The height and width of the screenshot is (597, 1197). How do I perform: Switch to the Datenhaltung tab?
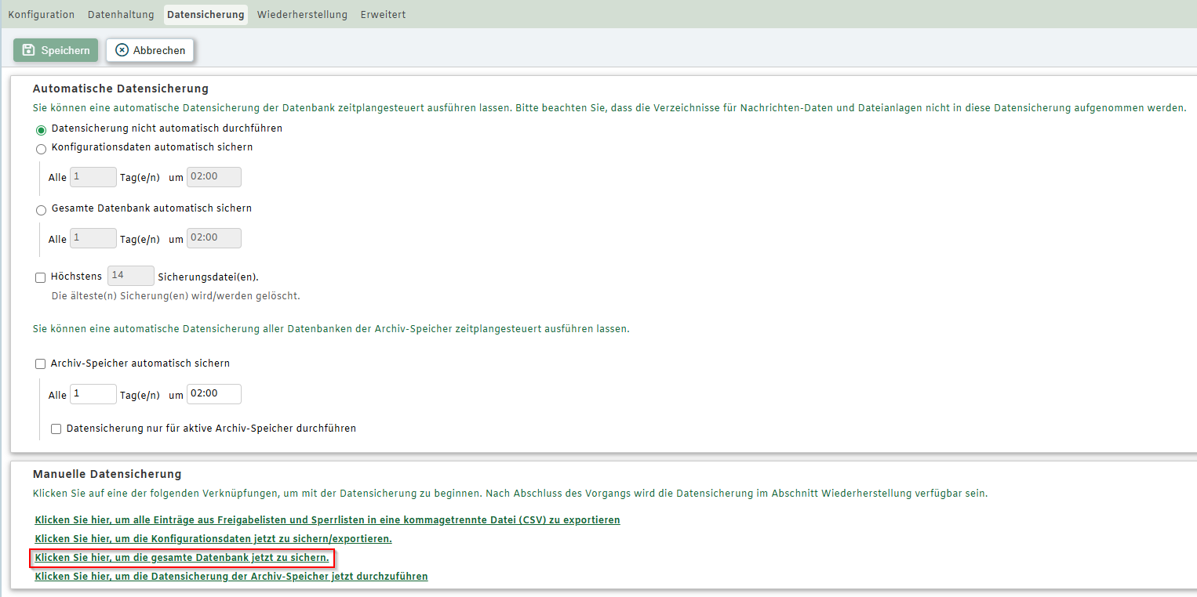pyautogui.click(x=121, y=15)
